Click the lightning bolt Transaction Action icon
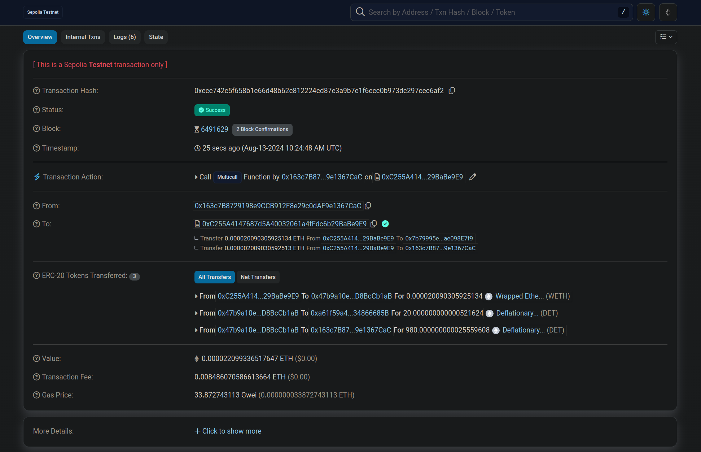The image size is (701, 452). [x=37, y=177]
